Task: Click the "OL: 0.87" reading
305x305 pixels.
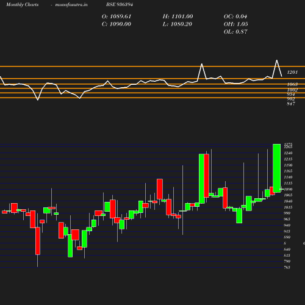Action: point(235,32)
